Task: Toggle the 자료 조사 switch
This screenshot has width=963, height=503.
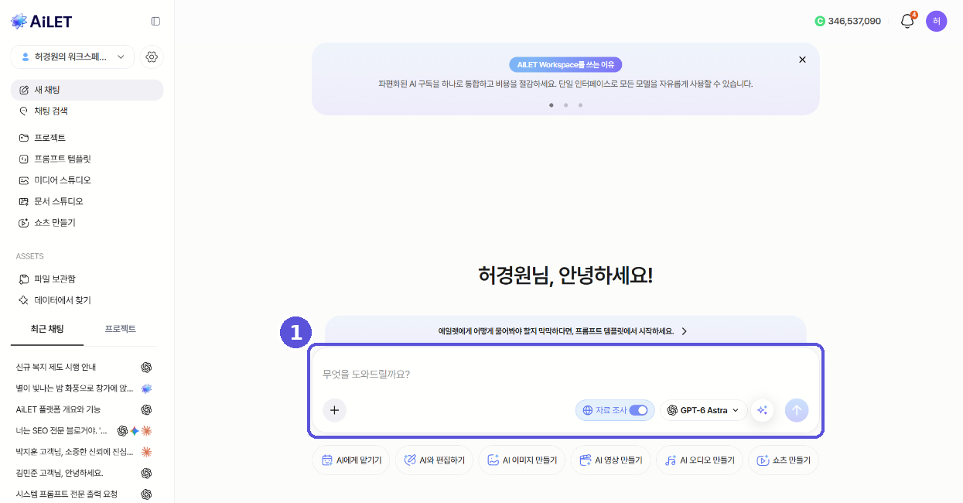Action: pyautogui.click(x=638, y=410)
